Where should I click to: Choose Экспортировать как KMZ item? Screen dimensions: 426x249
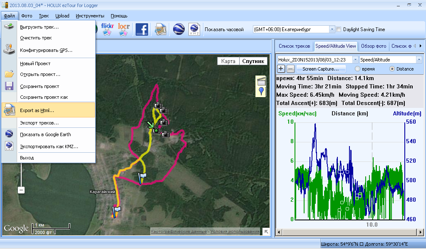click(x=48, y=146)
